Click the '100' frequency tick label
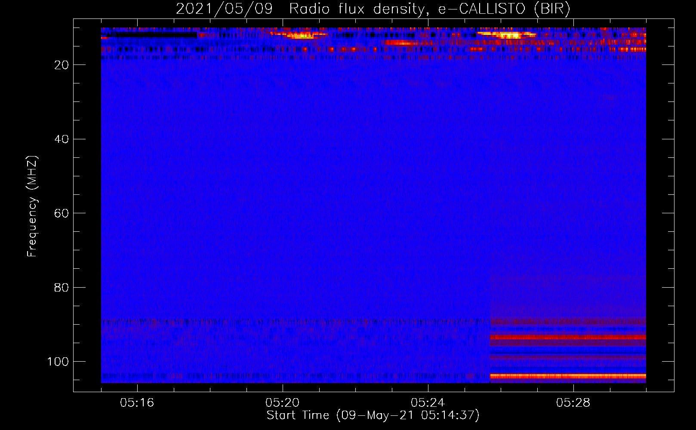Screen dimensions: 696x430 (58, 362)
